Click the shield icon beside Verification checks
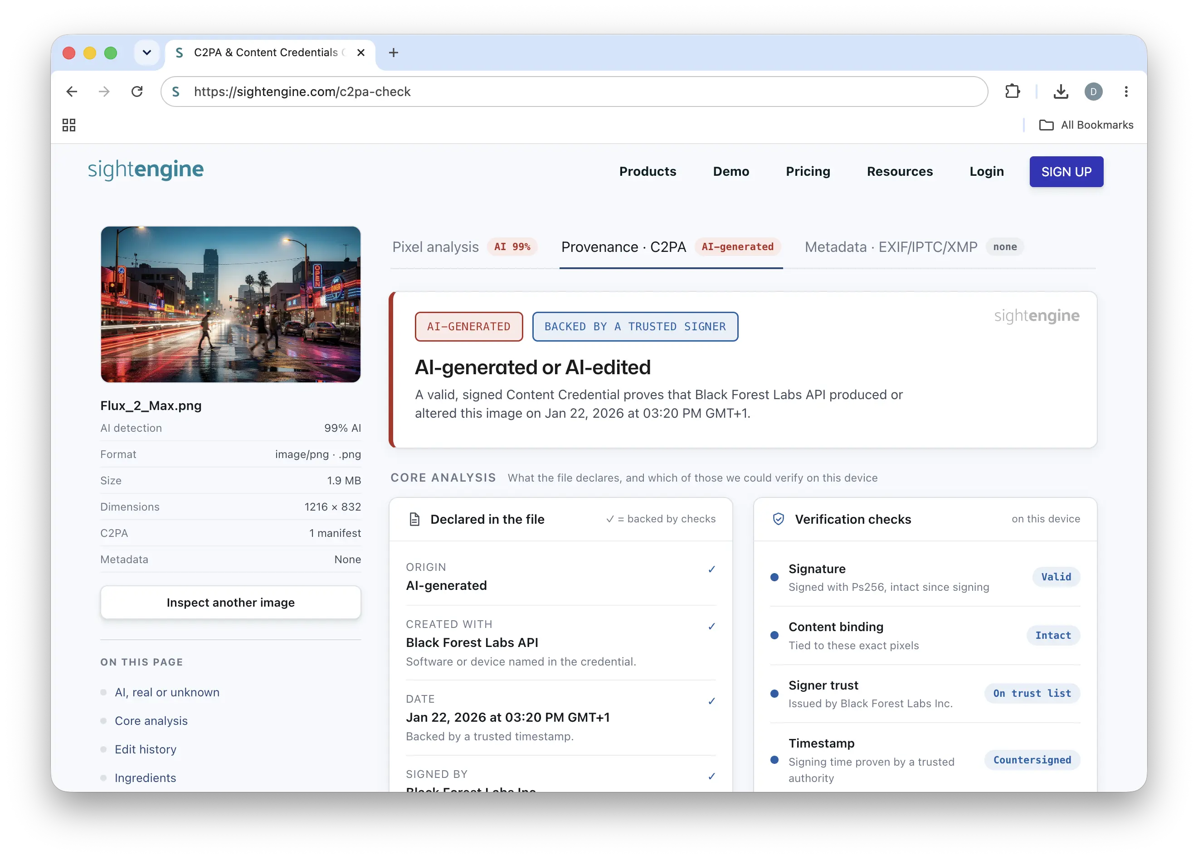 tap(778, 519)
